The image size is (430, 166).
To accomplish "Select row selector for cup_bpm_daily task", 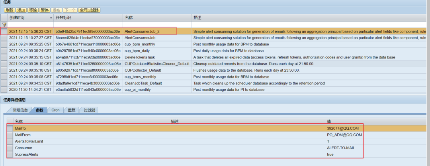I will click(4, 51).
